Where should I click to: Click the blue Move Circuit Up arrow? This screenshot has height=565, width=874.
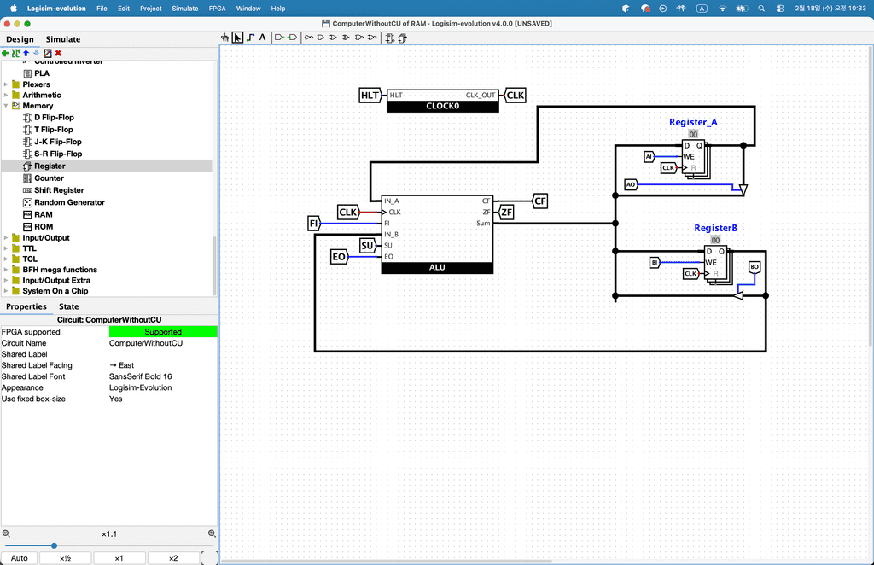pyautogui.click(x=26, y=53)
